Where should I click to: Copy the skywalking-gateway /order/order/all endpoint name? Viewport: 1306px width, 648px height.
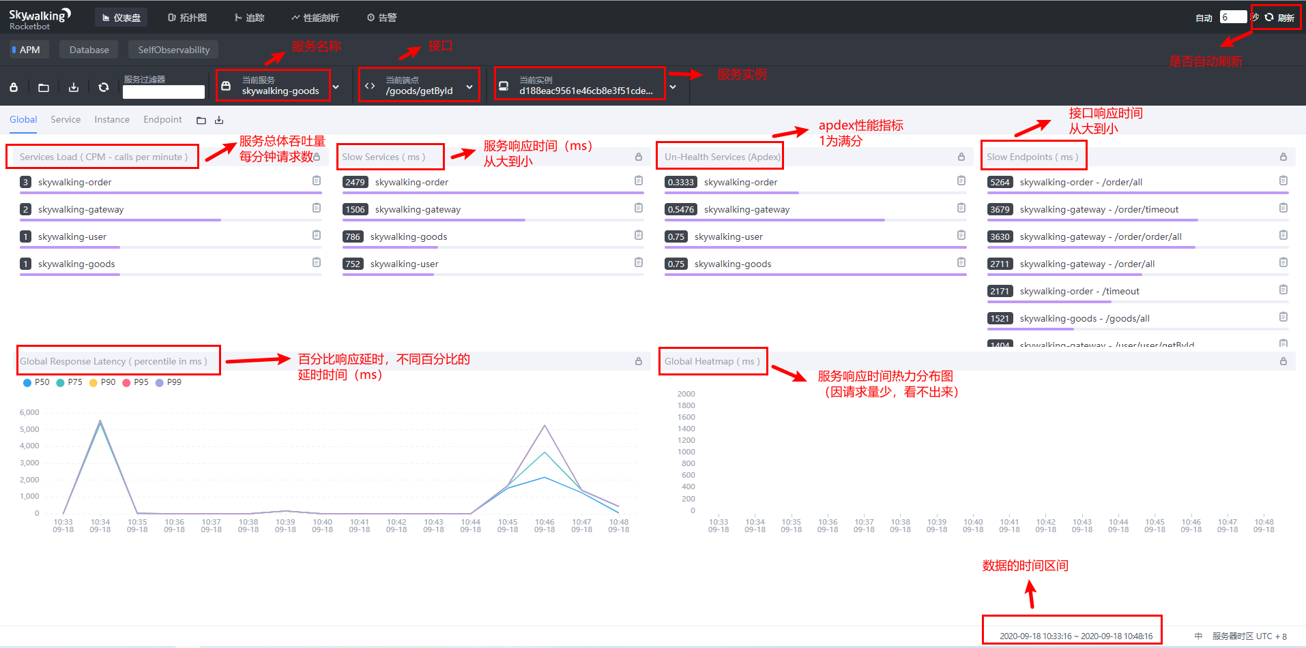[1283, 235]
